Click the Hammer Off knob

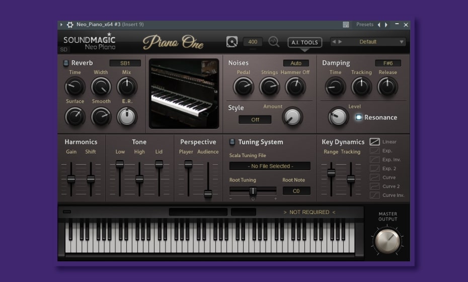[x=295, y=87]
